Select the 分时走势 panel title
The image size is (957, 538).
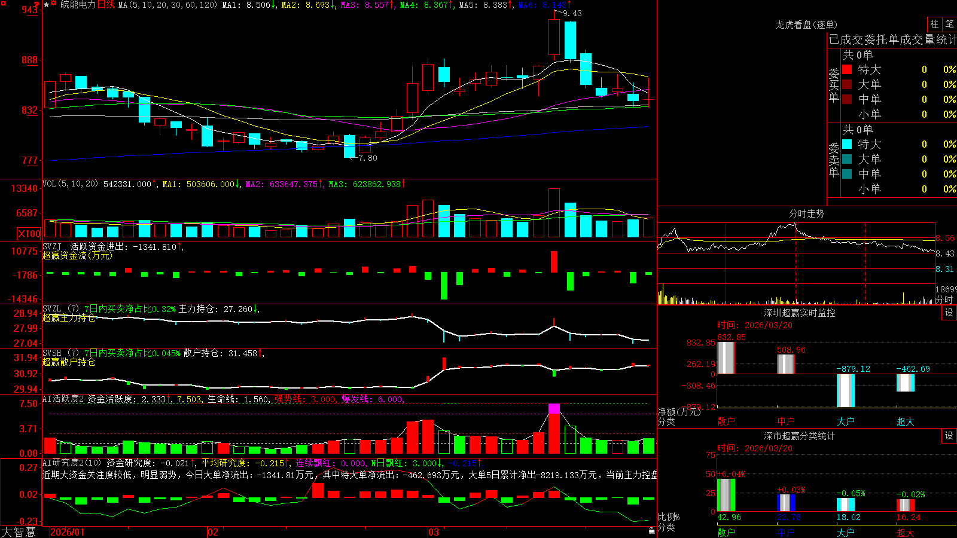(x=806, y=213)
